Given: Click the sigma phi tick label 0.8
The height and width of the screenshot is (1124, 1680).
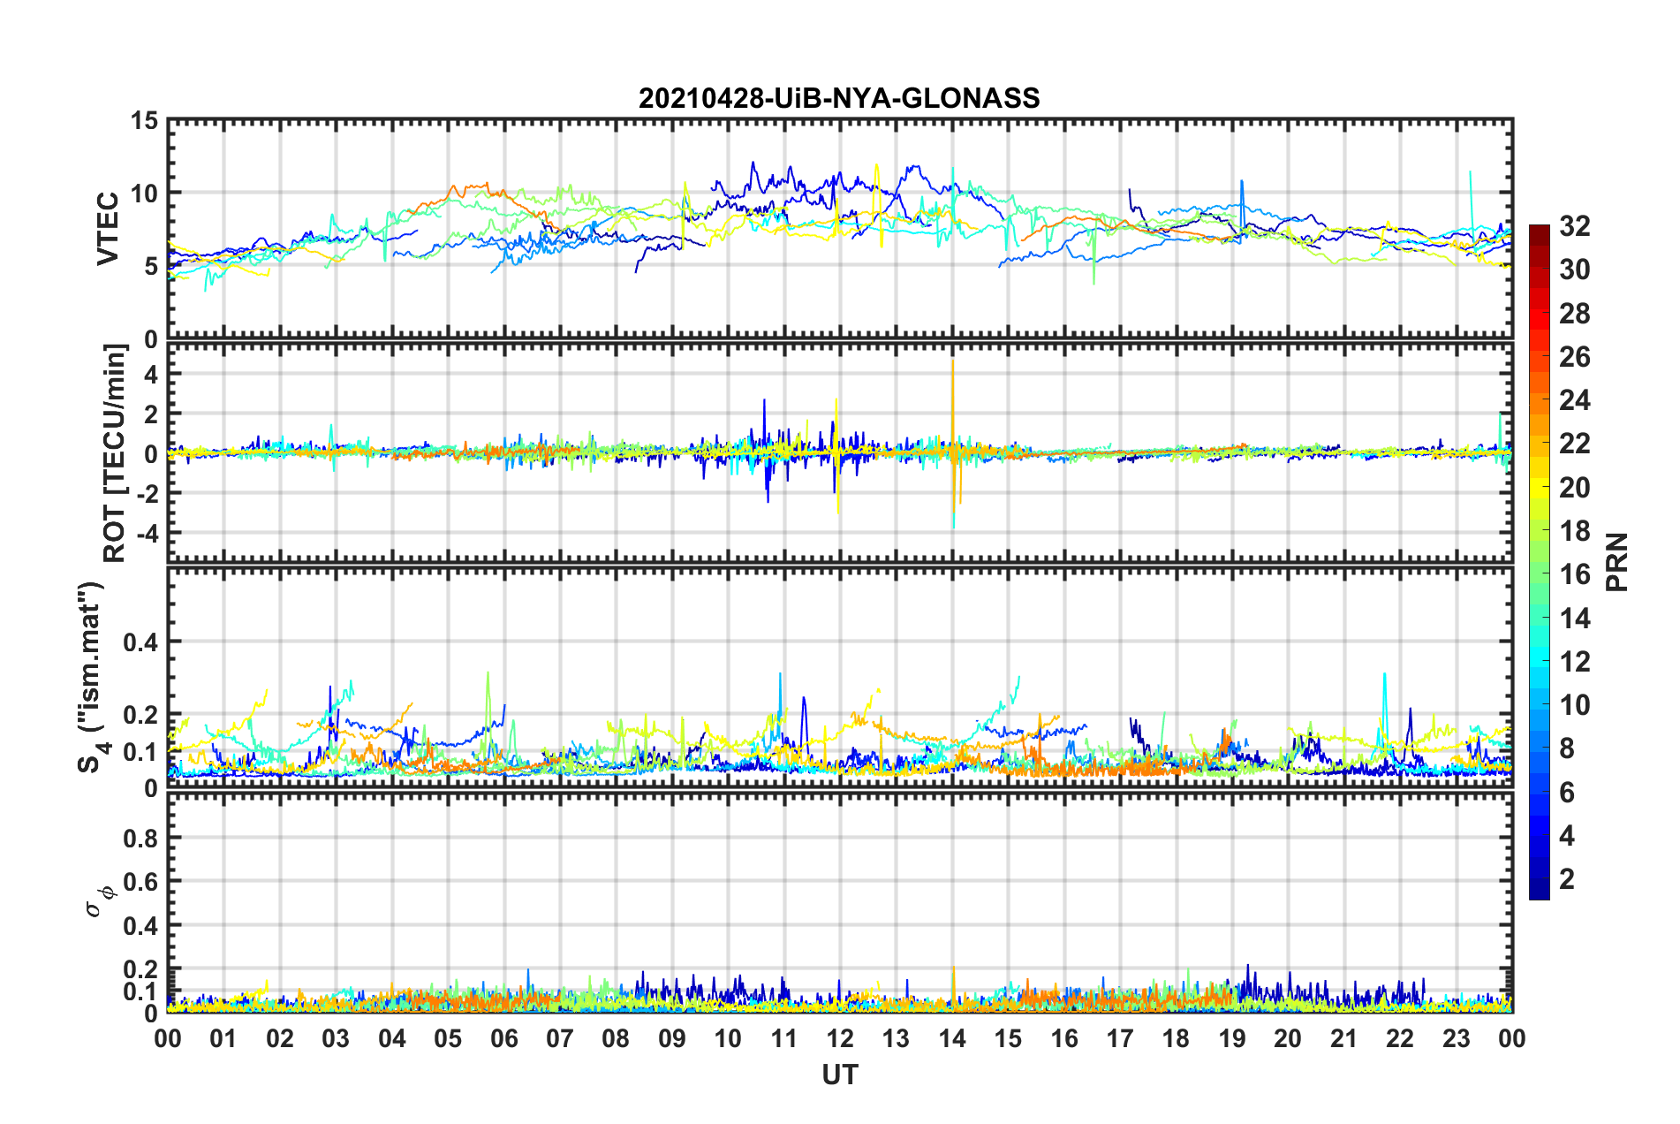Looking at the screenshot, I should (141, 838).
